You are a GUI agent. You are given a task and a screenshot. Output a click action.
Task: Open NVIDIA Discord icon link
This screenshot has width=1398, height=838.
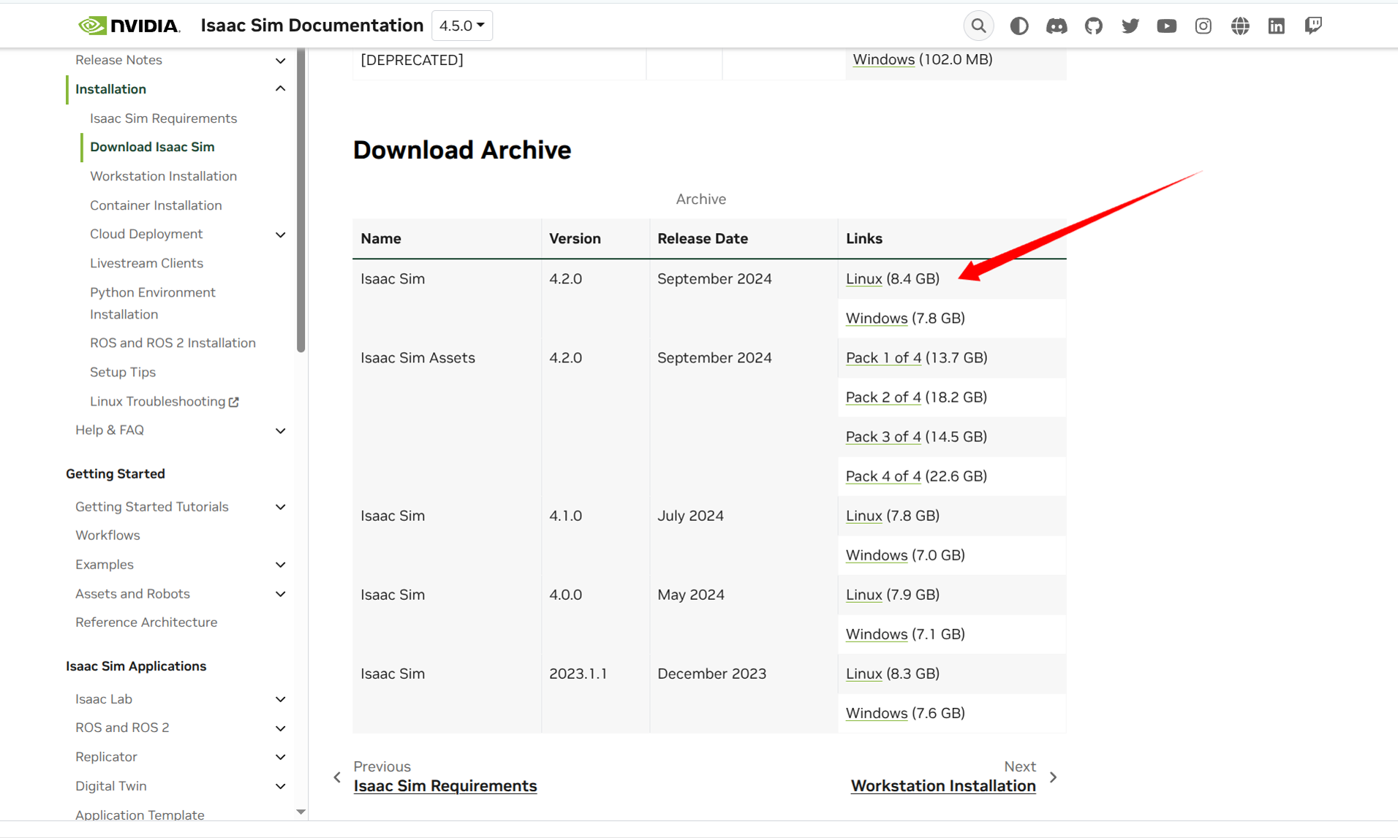pyautogui.click(x=1056, y=26)
